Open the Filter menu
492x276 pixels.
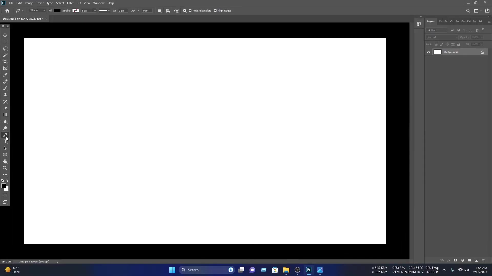tap(70, 3)
